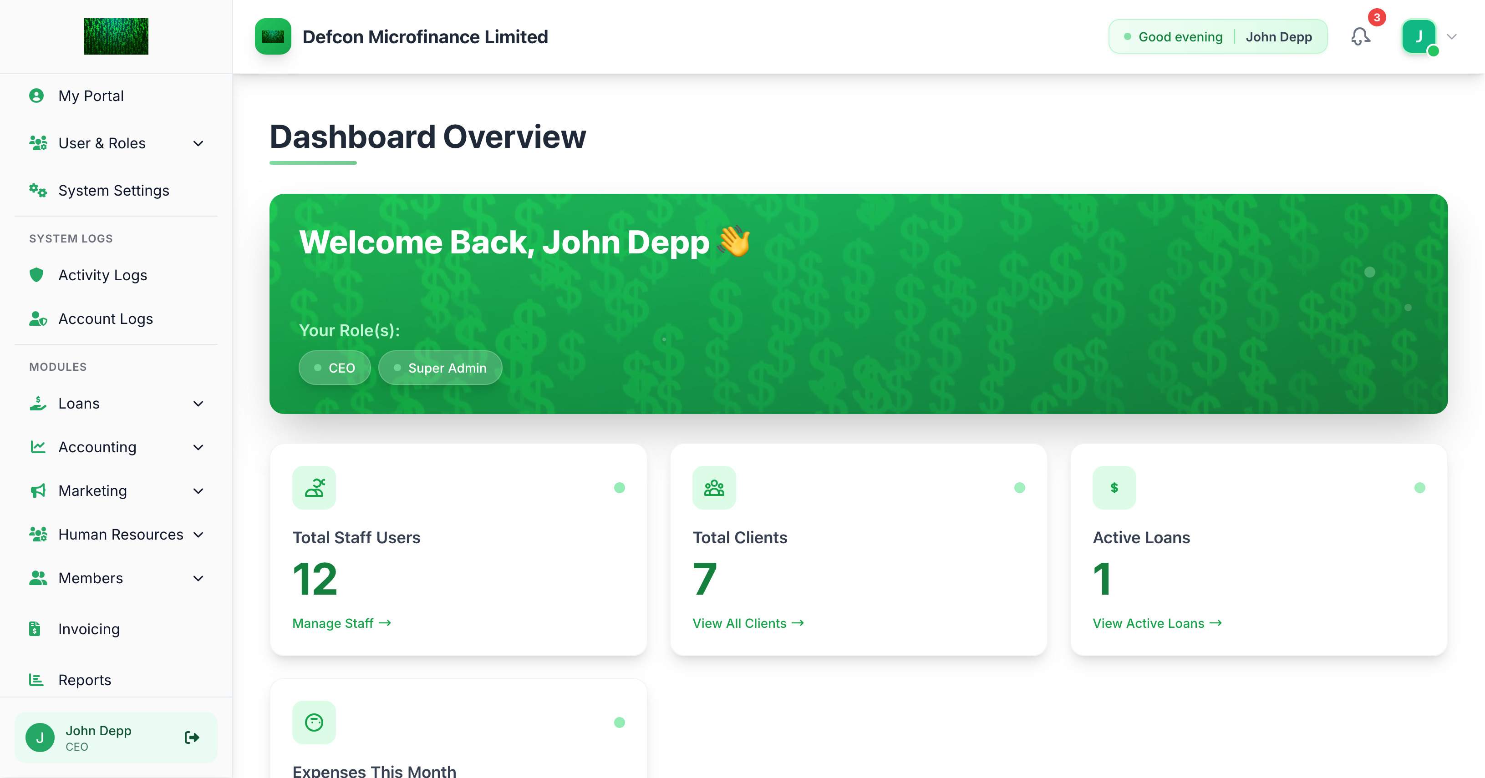The image size is (1485, 778).
Task: Click the View All Clients link
Action: click(748, 623)
